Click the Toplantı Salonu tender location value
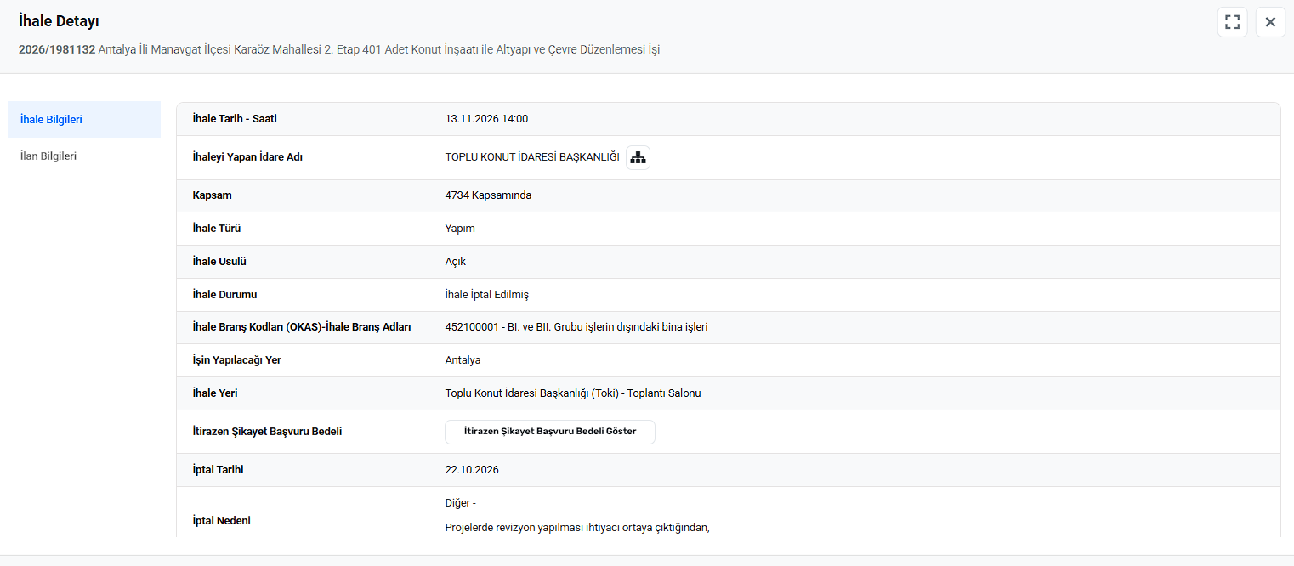Image resolution: width=1294 pixels, height=566 pixels. pyautogui.click(x=573, y=393)
